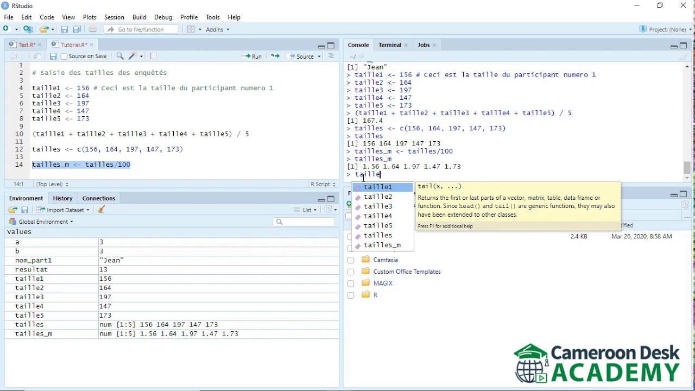
Task: Open the Plots menu
Action: [90, 17]
